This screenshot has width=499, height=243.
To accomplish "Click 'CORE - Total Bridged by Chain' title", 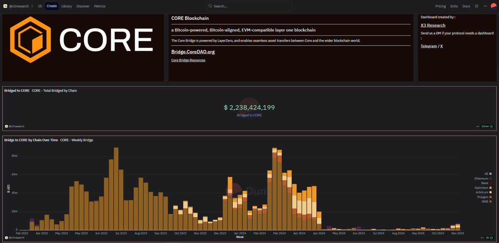I will pos(54,91).
